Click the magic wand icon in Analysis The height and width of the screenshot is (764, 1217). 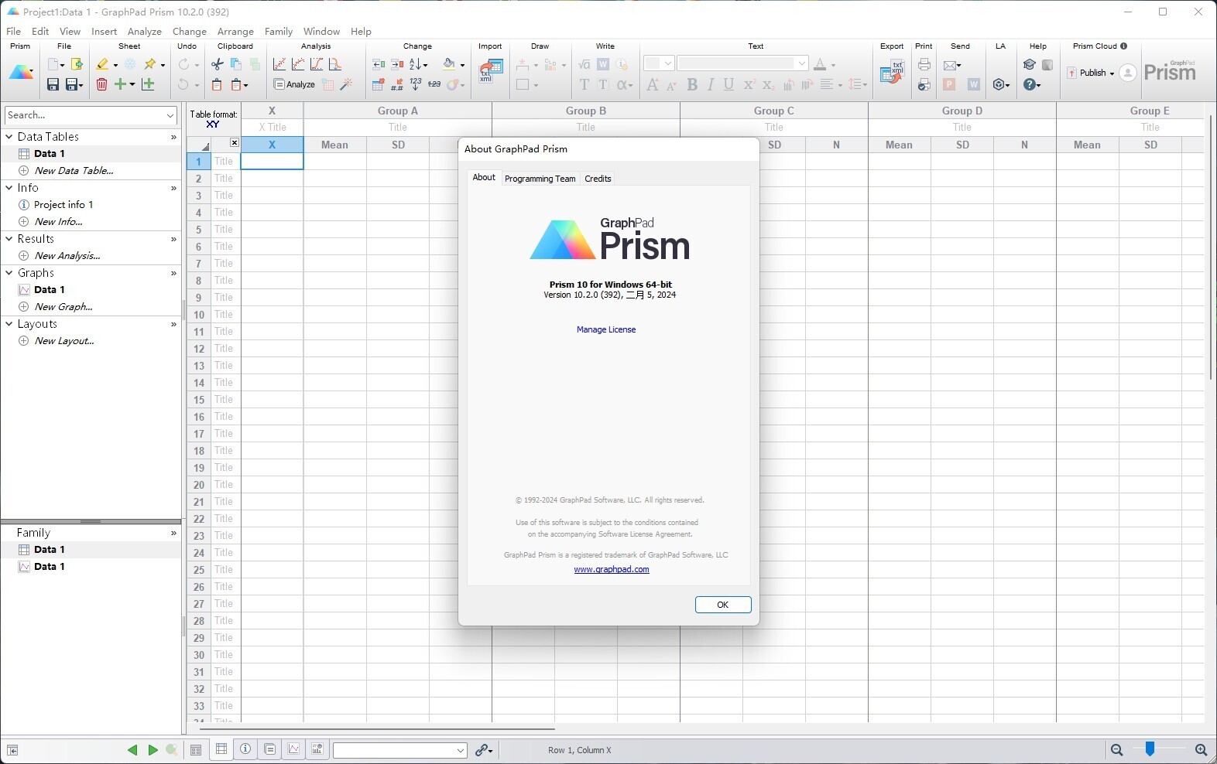346,84
